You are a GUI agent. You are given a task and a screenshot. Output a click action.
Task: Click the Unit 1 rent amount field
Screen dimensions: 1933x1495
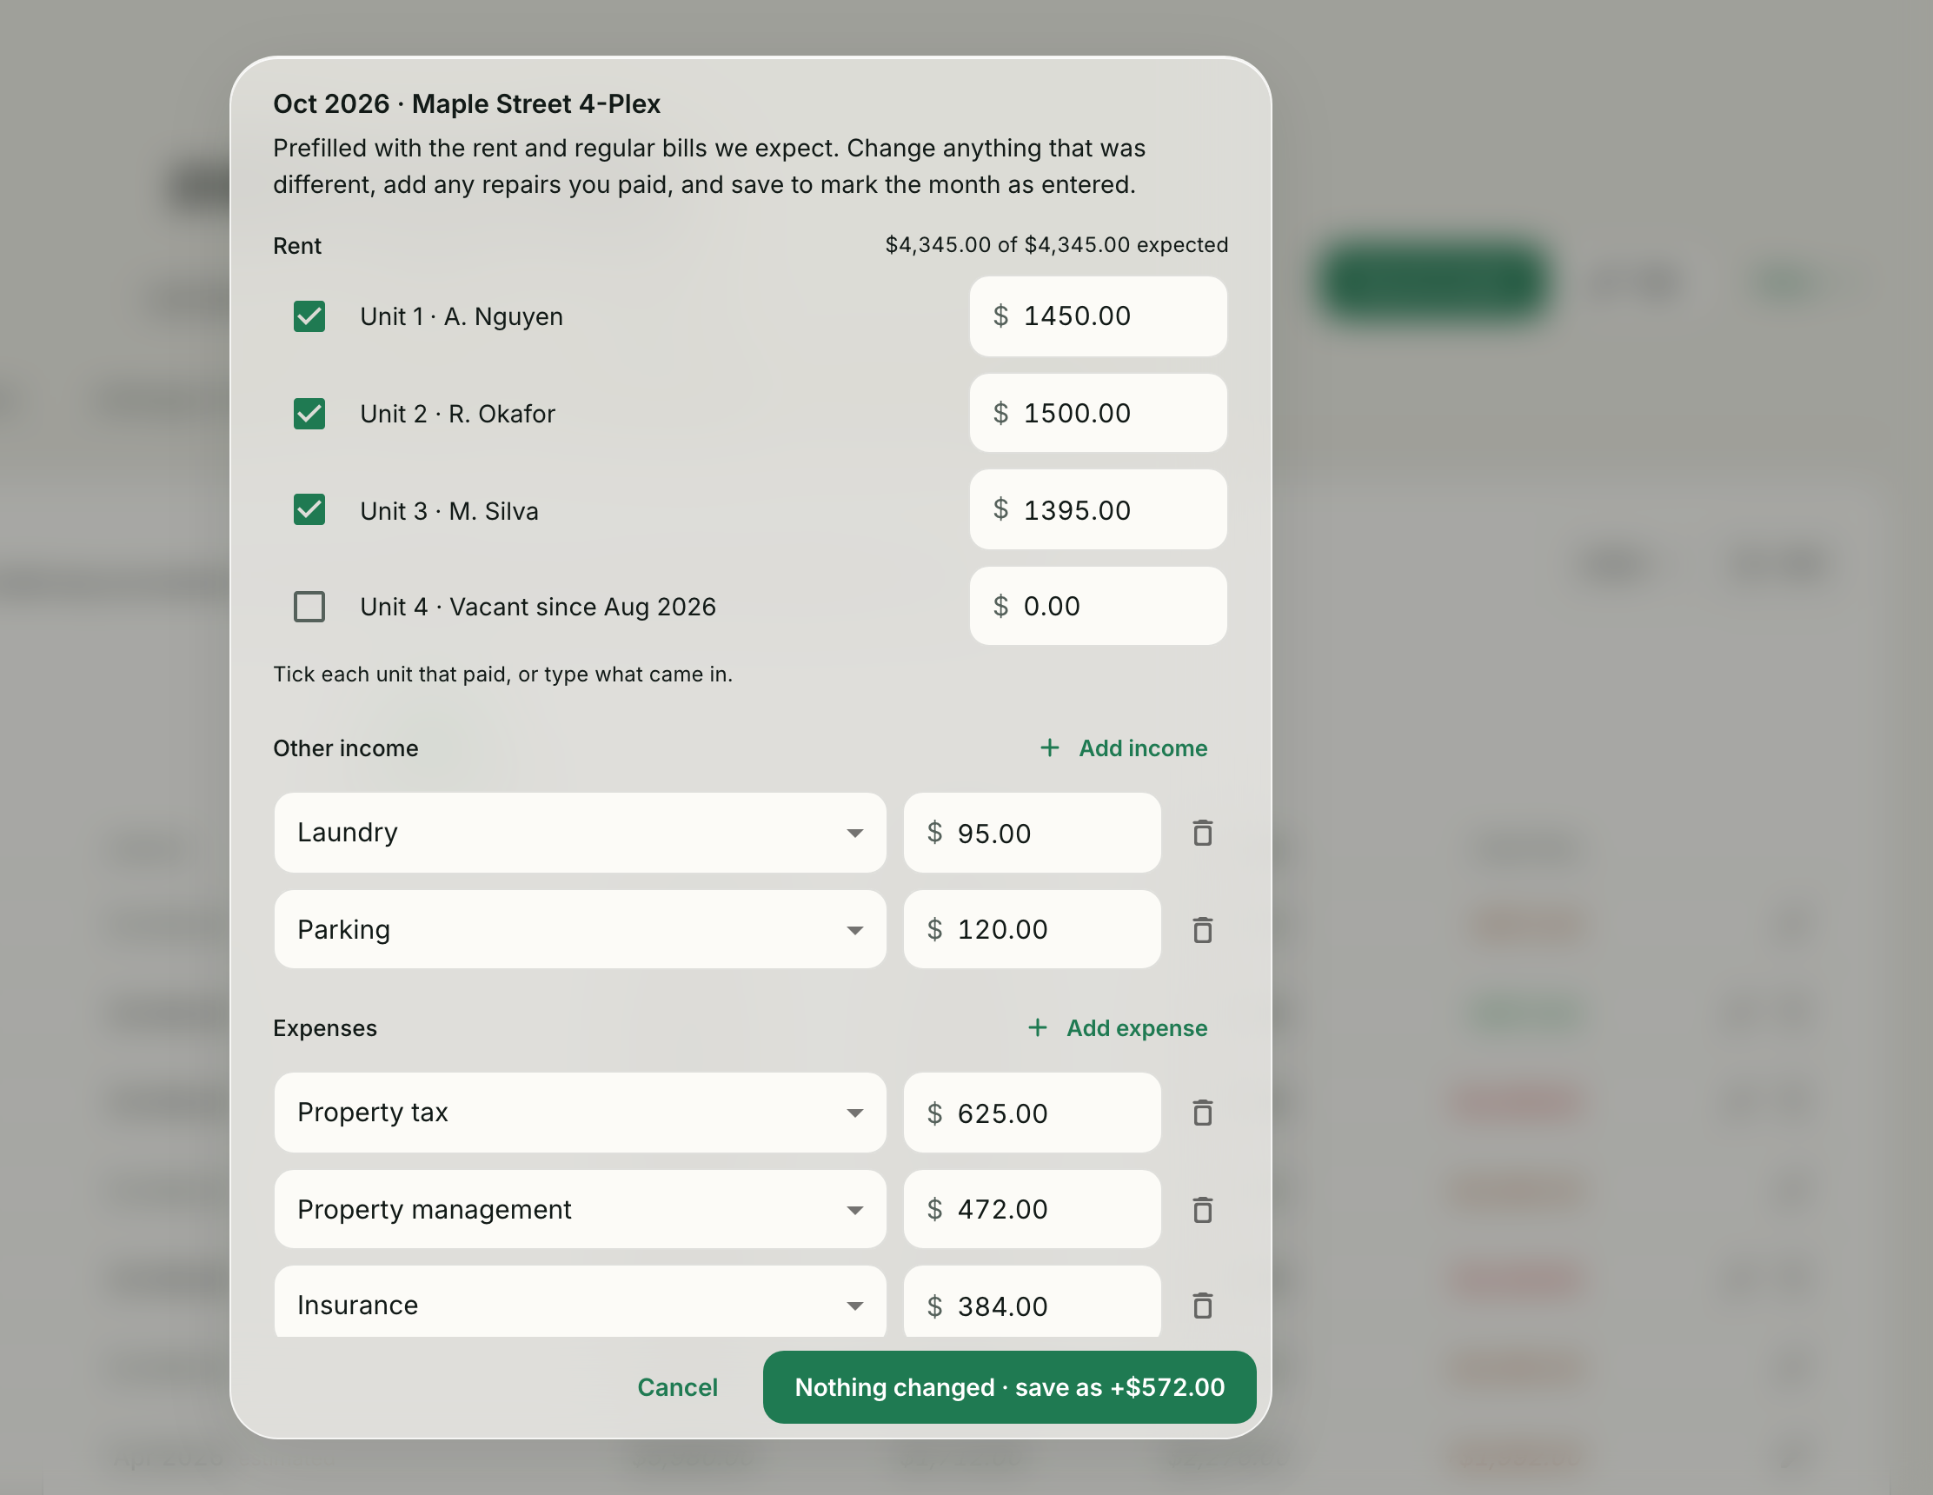click(1098, 316)
